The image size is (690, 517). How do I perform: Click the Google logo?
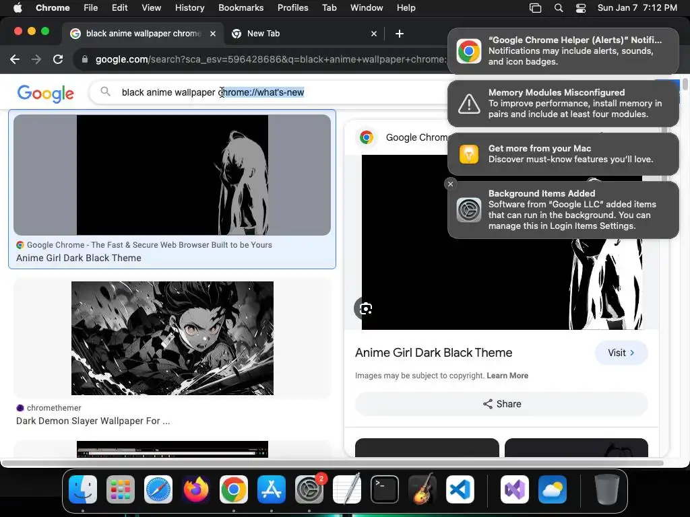click(x=46, y=93)
